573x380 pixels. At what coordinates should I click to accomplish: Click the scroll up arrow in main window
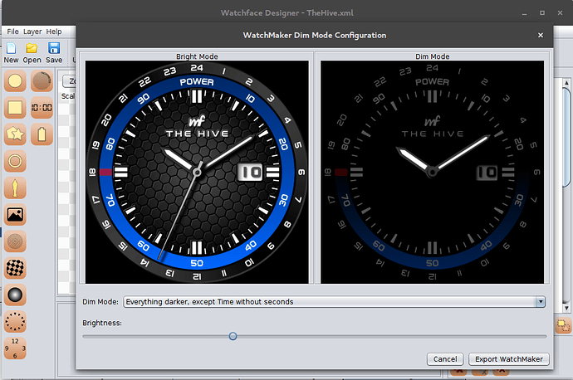click(566, 82)
